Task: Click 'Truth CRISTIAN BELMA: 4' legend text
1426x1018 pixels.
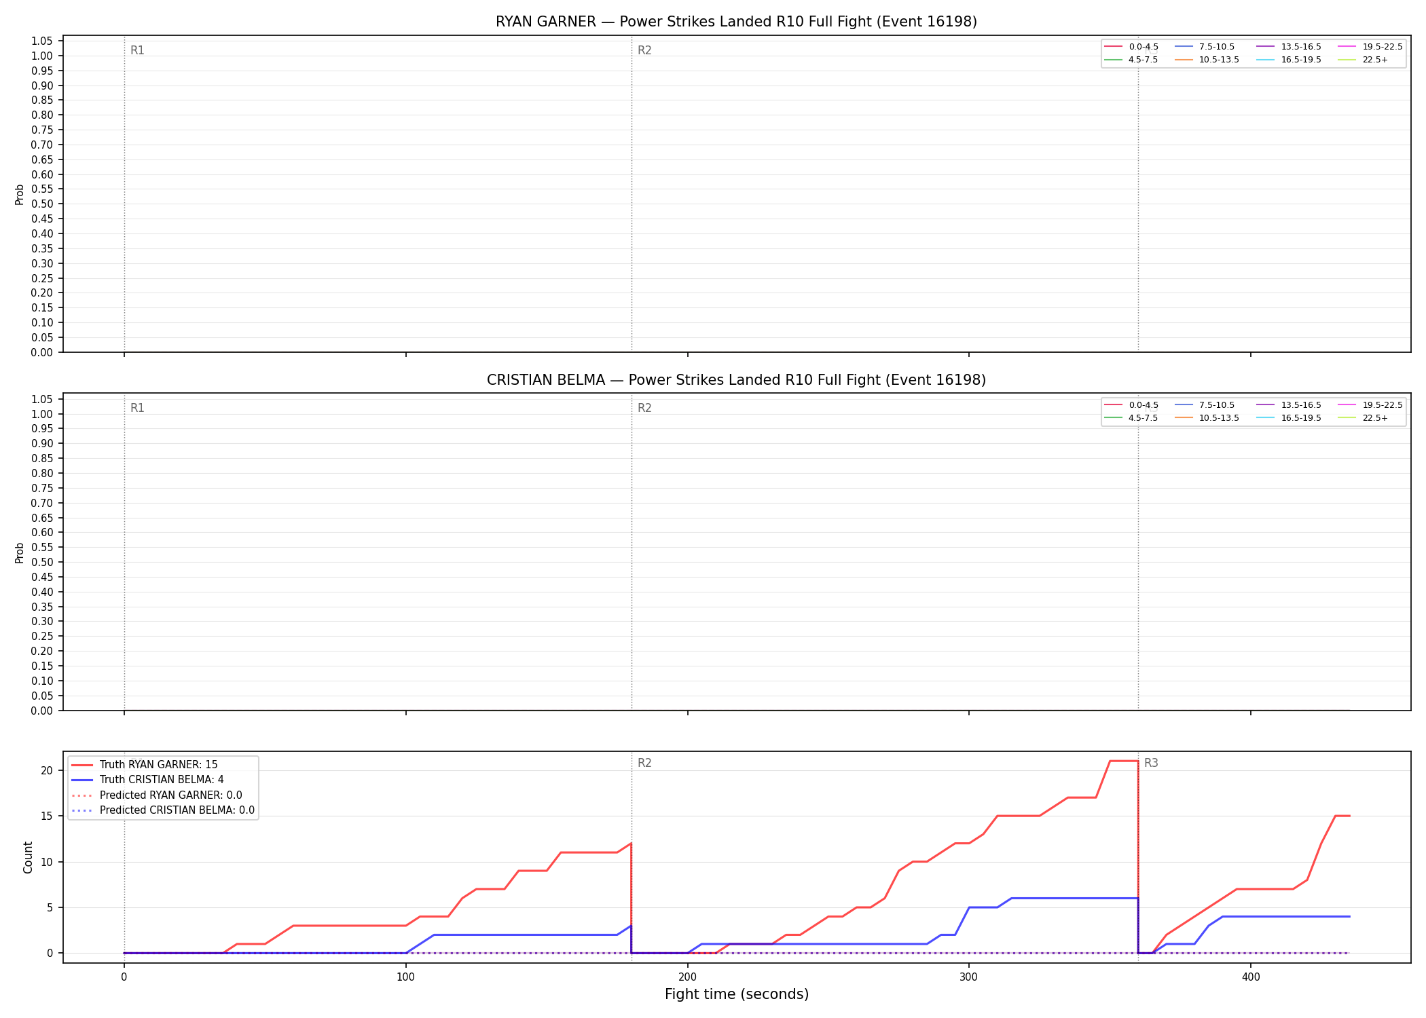Action: [162, 780]
